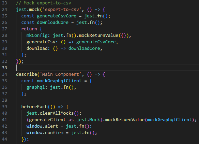
Task: Click the graphql property on line 36
Action: tap(35, 87)
